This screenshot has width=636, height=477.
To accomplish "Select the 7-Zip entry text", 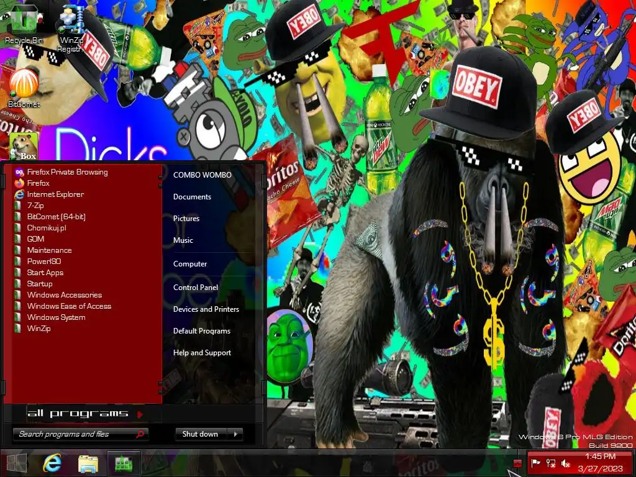I will (x=35, y=206).
